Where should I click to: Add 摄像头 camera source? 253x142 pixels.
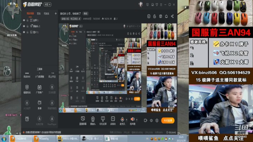[93, 121]
